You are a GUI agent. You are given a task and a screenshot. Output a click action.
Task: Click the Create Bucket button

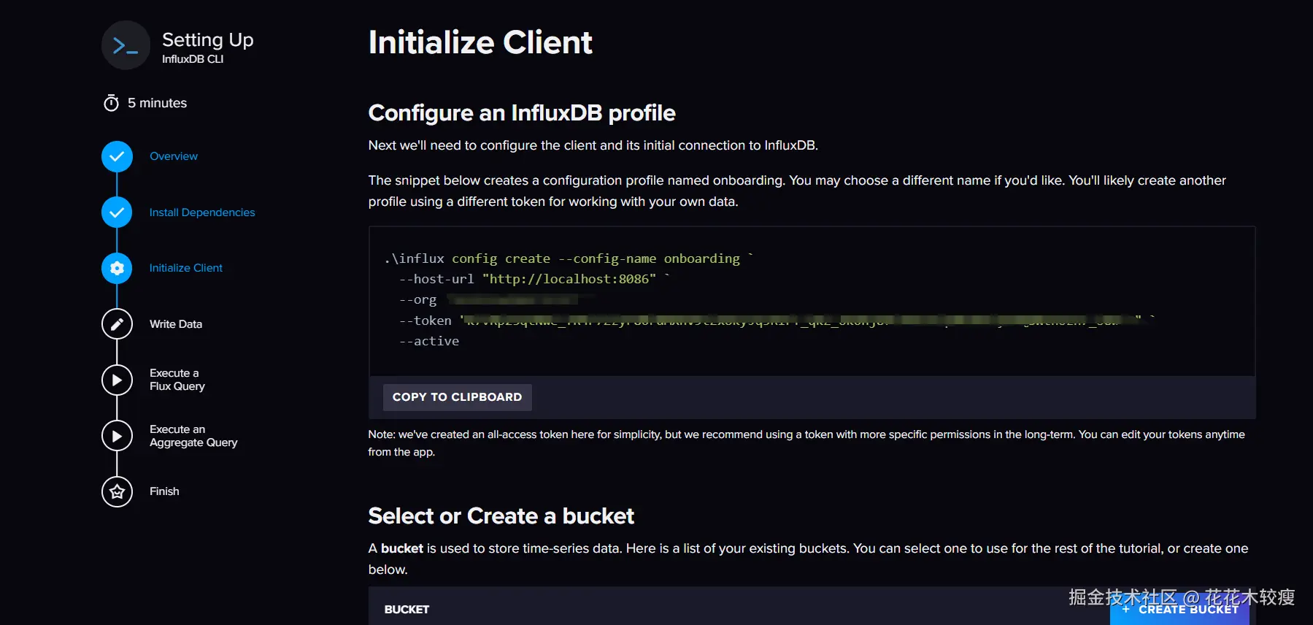(x=1180, y=610)
